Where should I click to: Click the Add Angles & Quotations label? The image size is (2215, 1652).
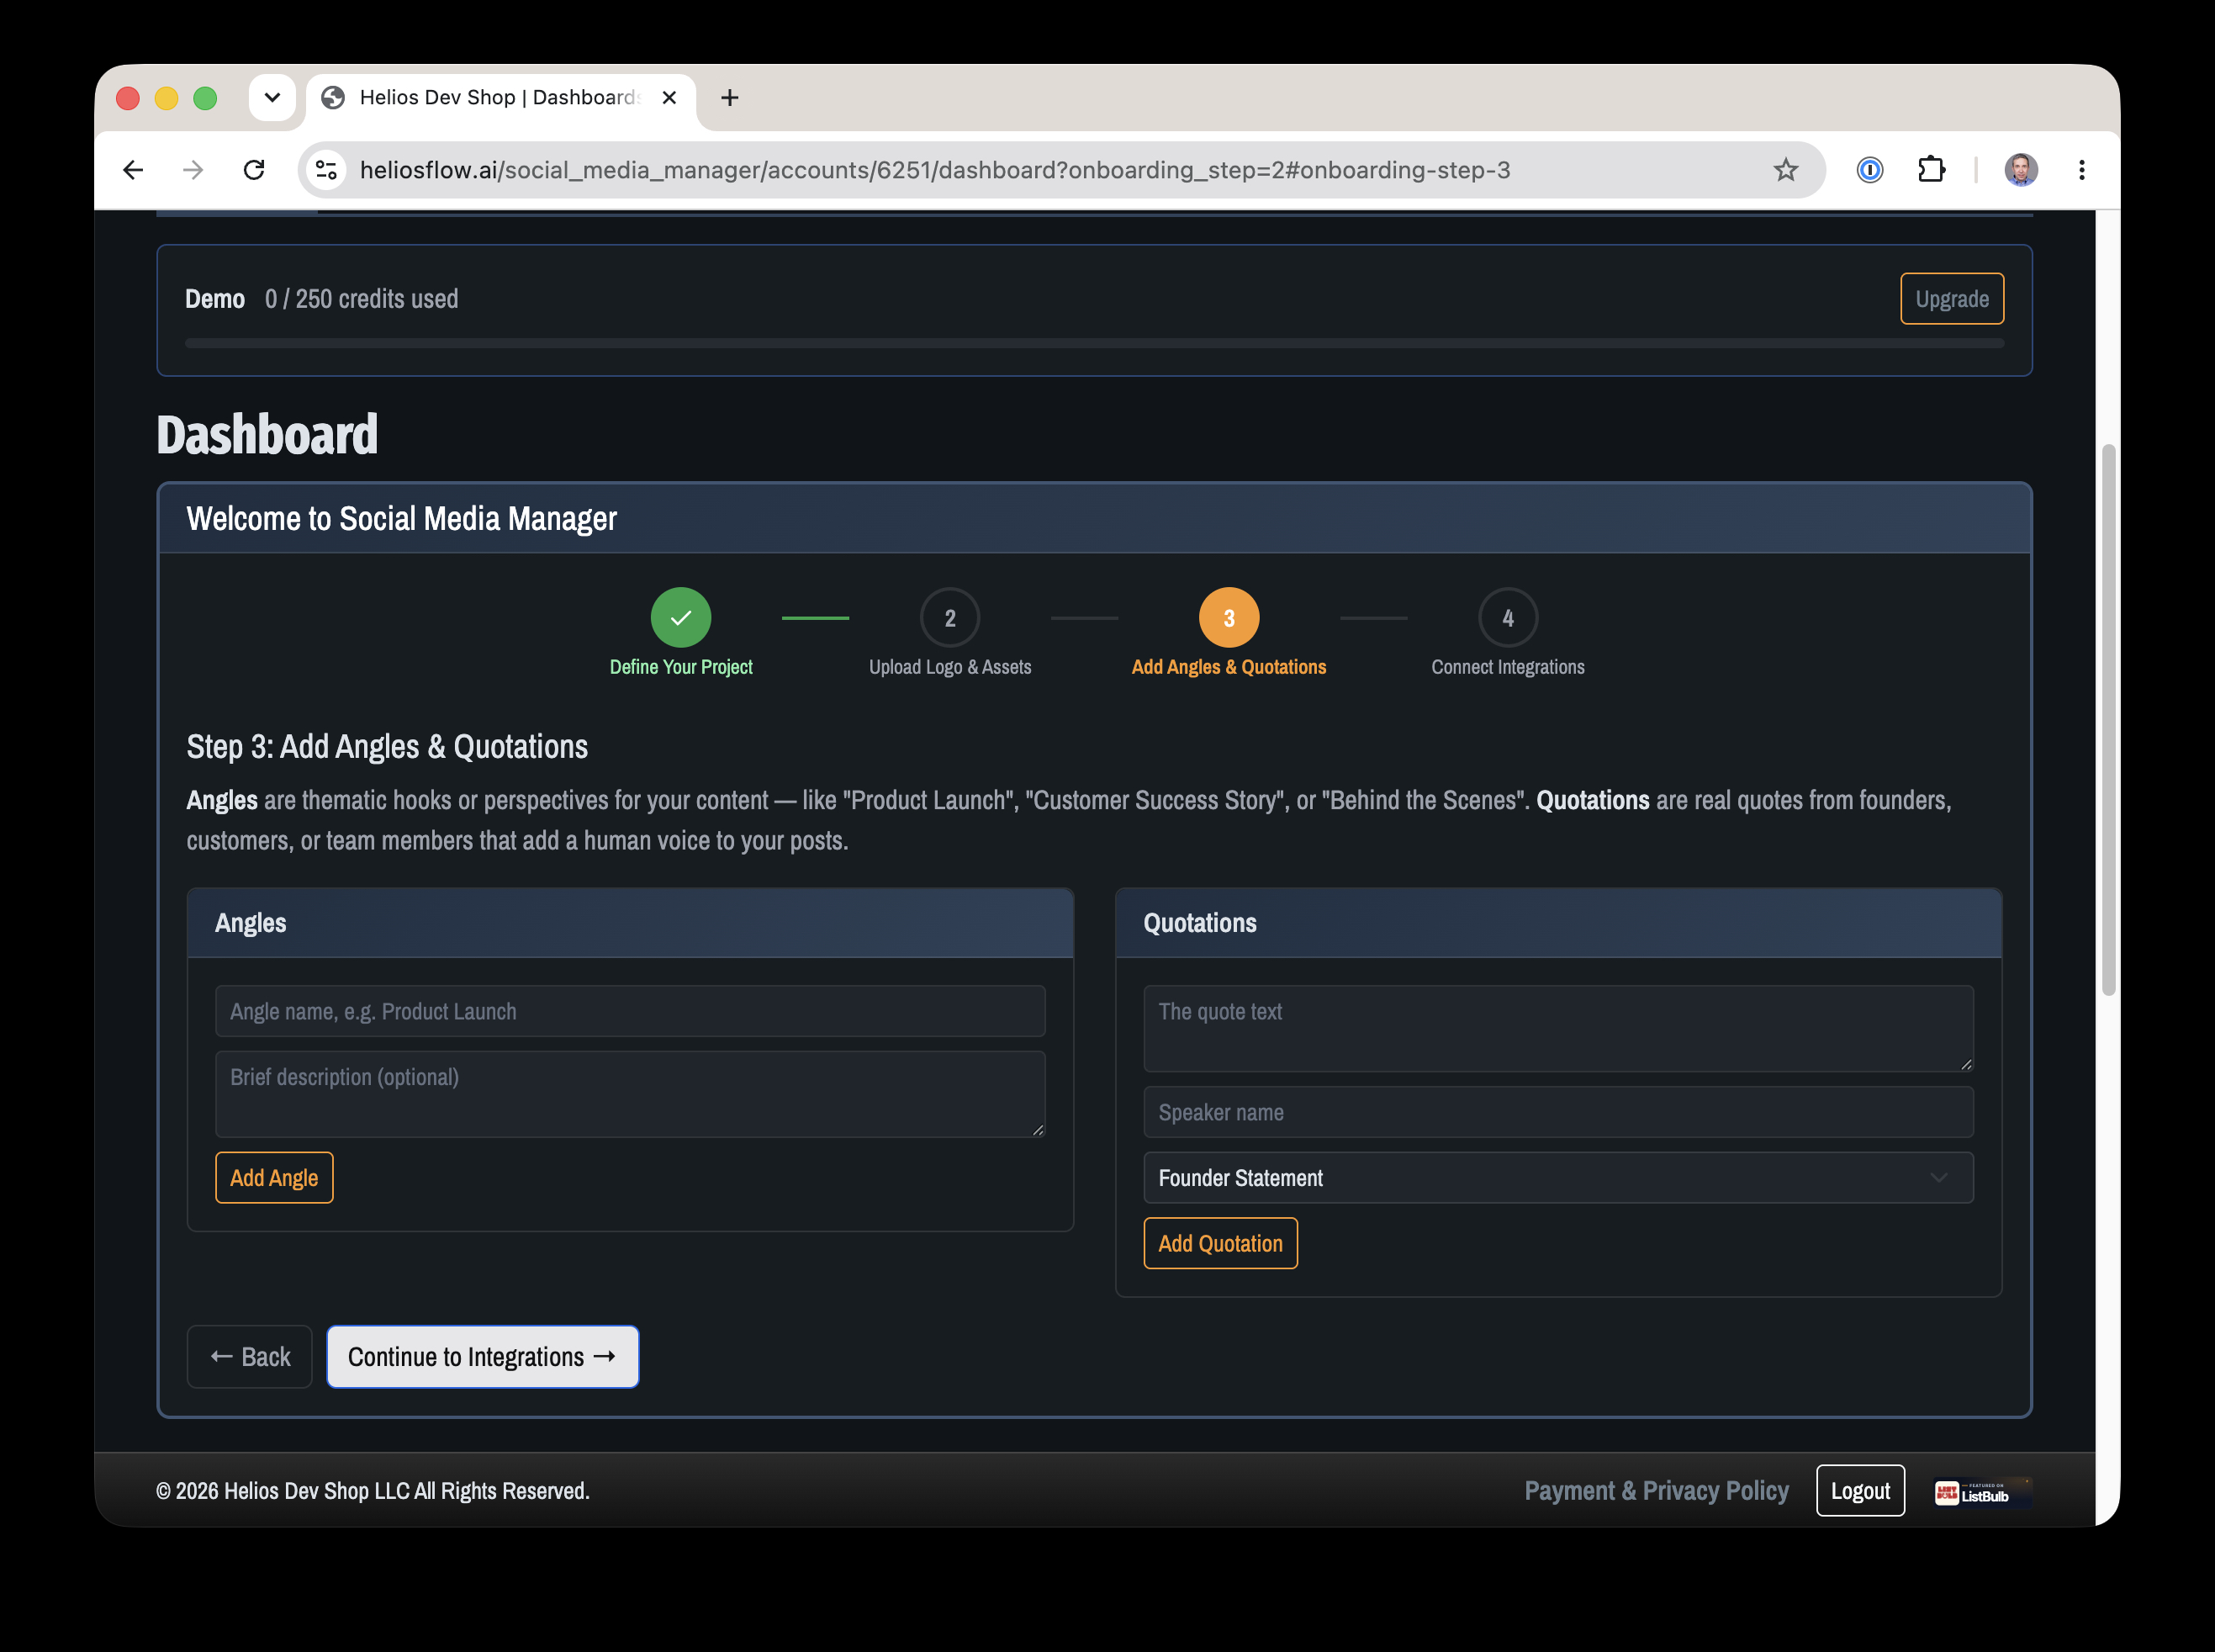coord(1229,667)
